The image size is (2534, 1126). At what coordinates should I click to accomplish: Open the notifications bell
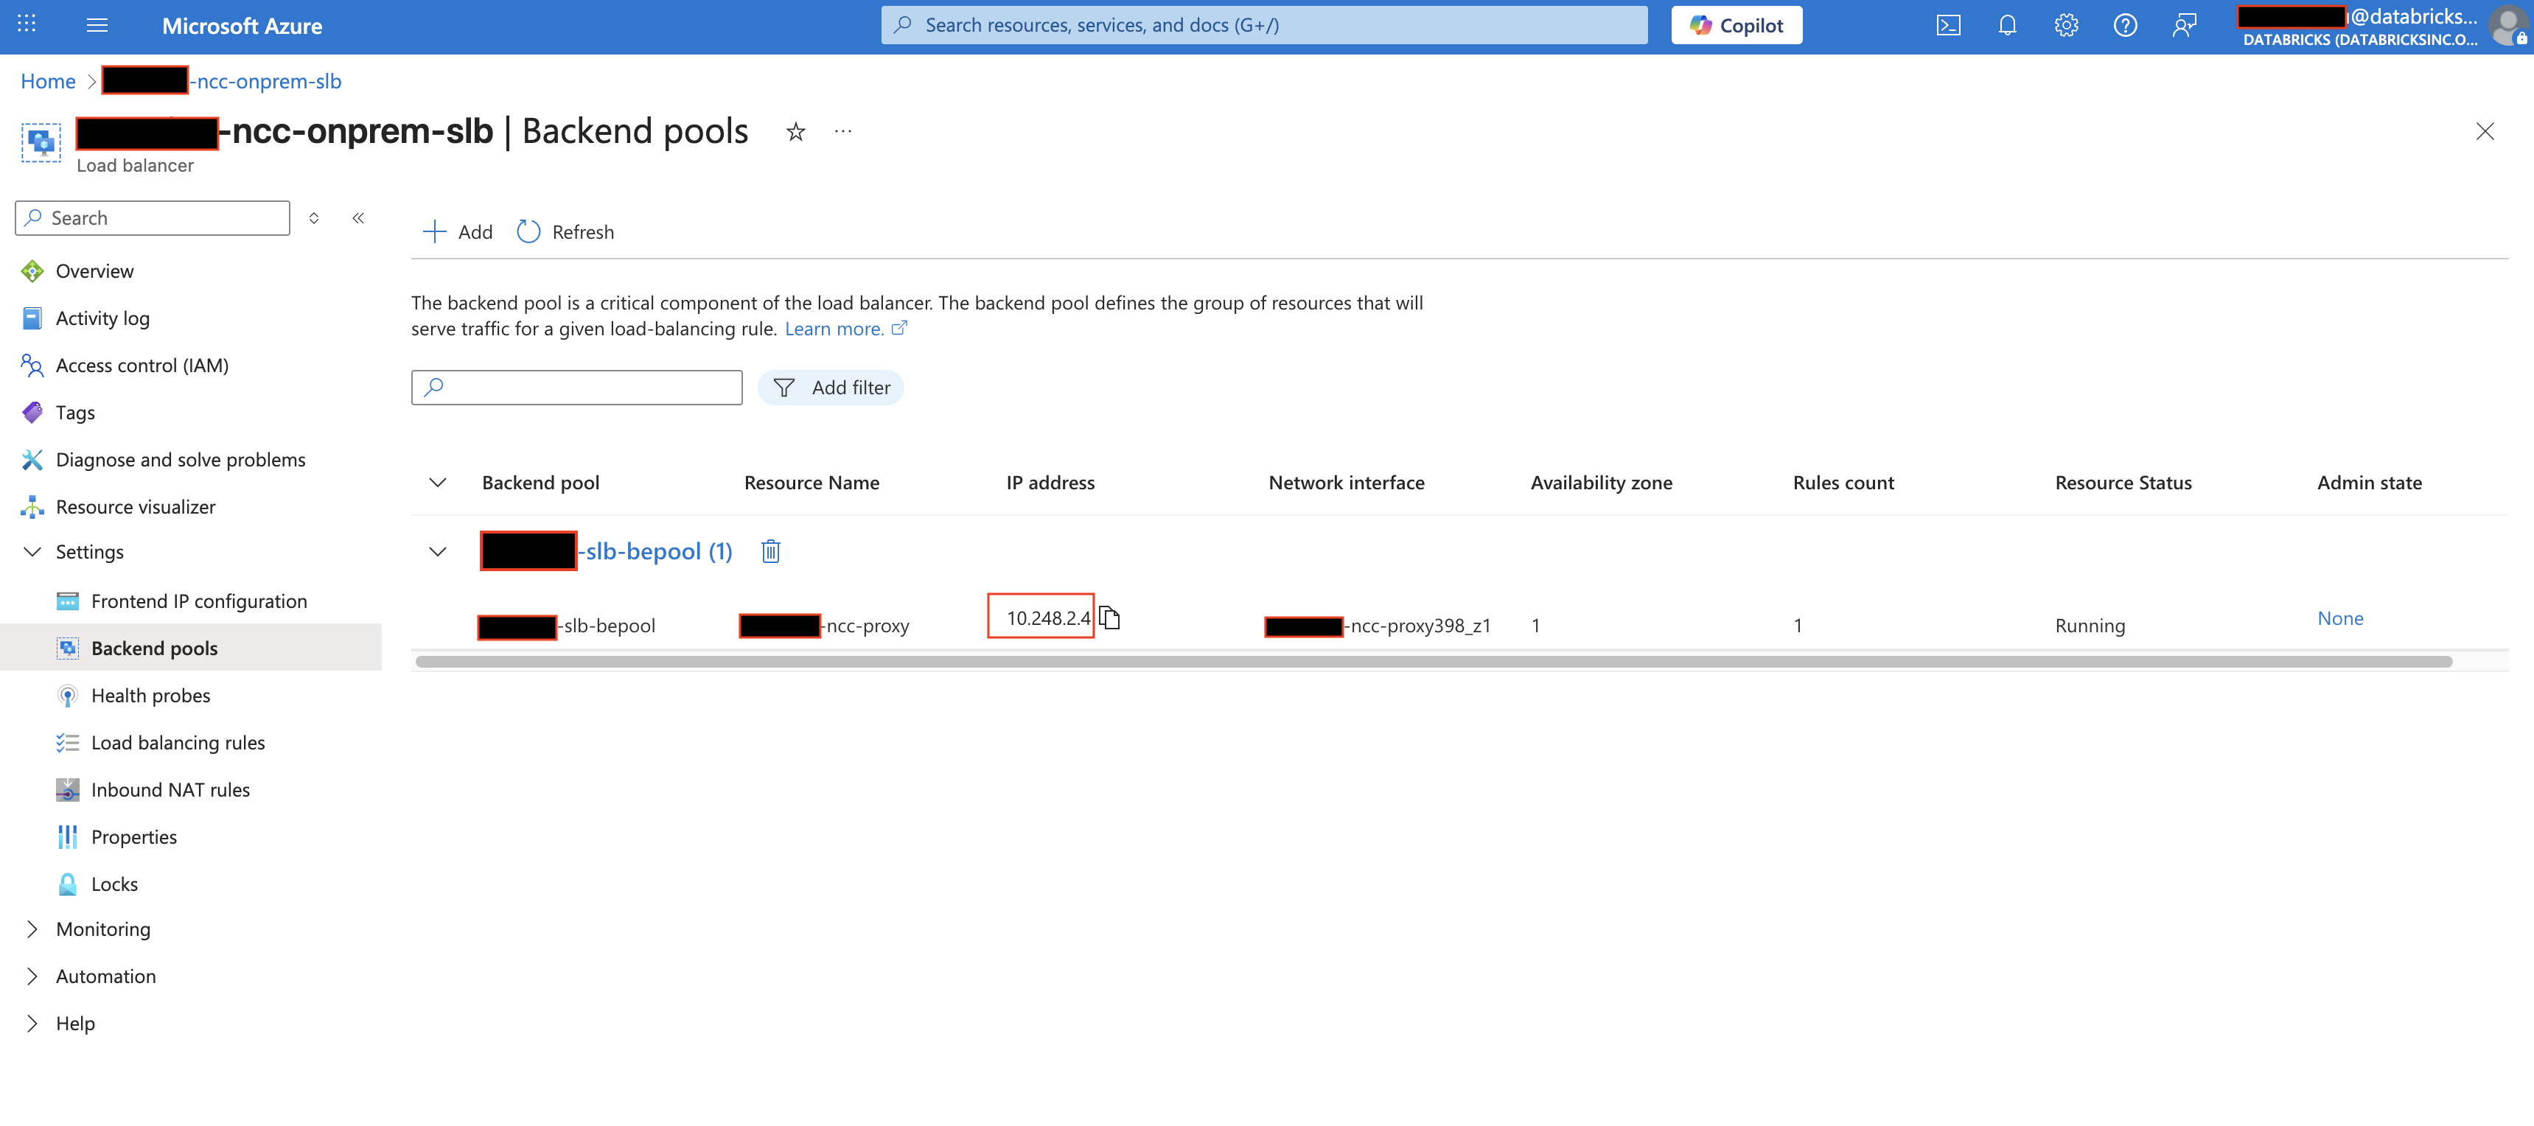tap(2007, 24)
